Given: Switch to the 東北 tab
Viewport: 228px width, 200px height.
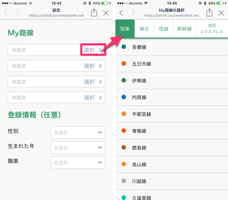Looking at the screenshot, I should pyautogui.click(x=144, y=29).
